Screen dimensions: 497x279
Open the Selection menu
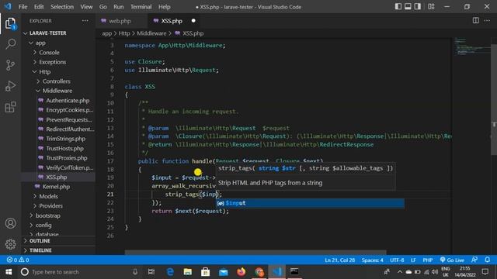tap(62, 7)
